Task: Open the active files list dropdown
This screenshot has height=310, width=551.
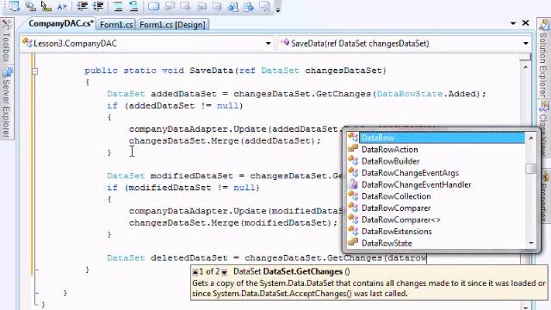Action: tap(513, 23)
